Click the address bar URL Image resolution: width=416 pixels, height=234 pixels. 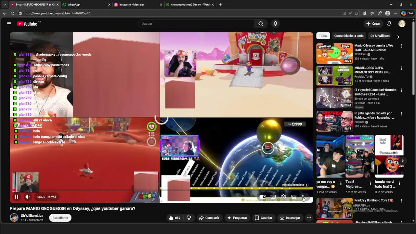(57, 13)
